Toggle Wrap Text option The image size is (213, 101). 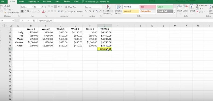tap(71, 7)
